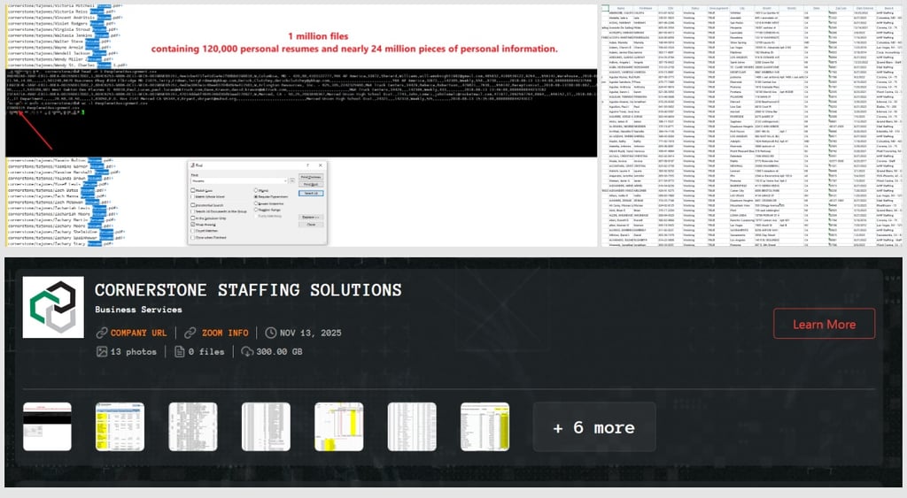Click the help question mark in Find dialog

coord(307,165)
